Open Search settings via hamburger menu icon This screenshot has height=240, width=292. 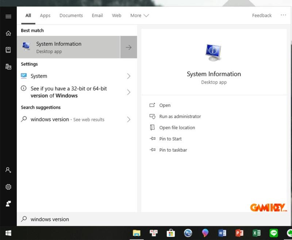point(8,16)
